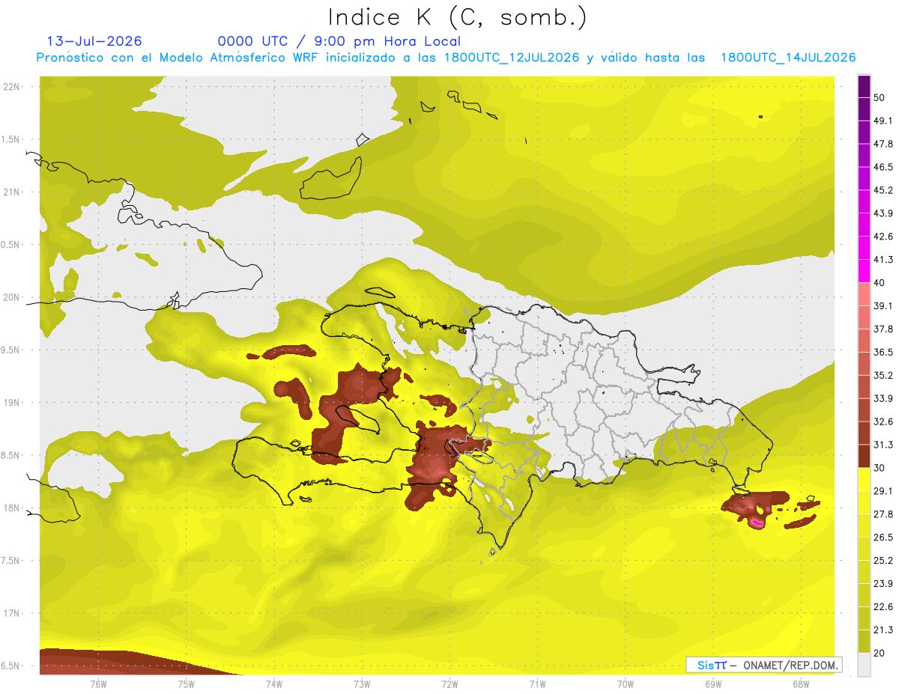The width and height of the screenshot is (899, 694).
Task: Click the "ONAMET/REP.DOM." credit box
Action: [764, 665]
